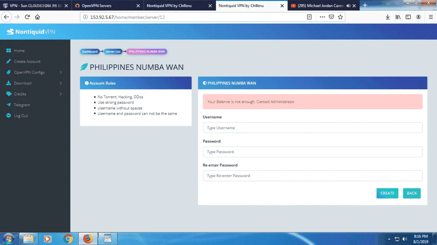Viewport: 437px width, 245px height.
Task: Click the rule text 'No Torrent, Hacking, DDos'
Action: (x=121, y=97)
